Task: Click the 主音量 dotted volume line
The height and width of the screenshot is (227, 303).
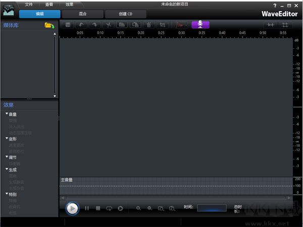Action: coord(176,186)
